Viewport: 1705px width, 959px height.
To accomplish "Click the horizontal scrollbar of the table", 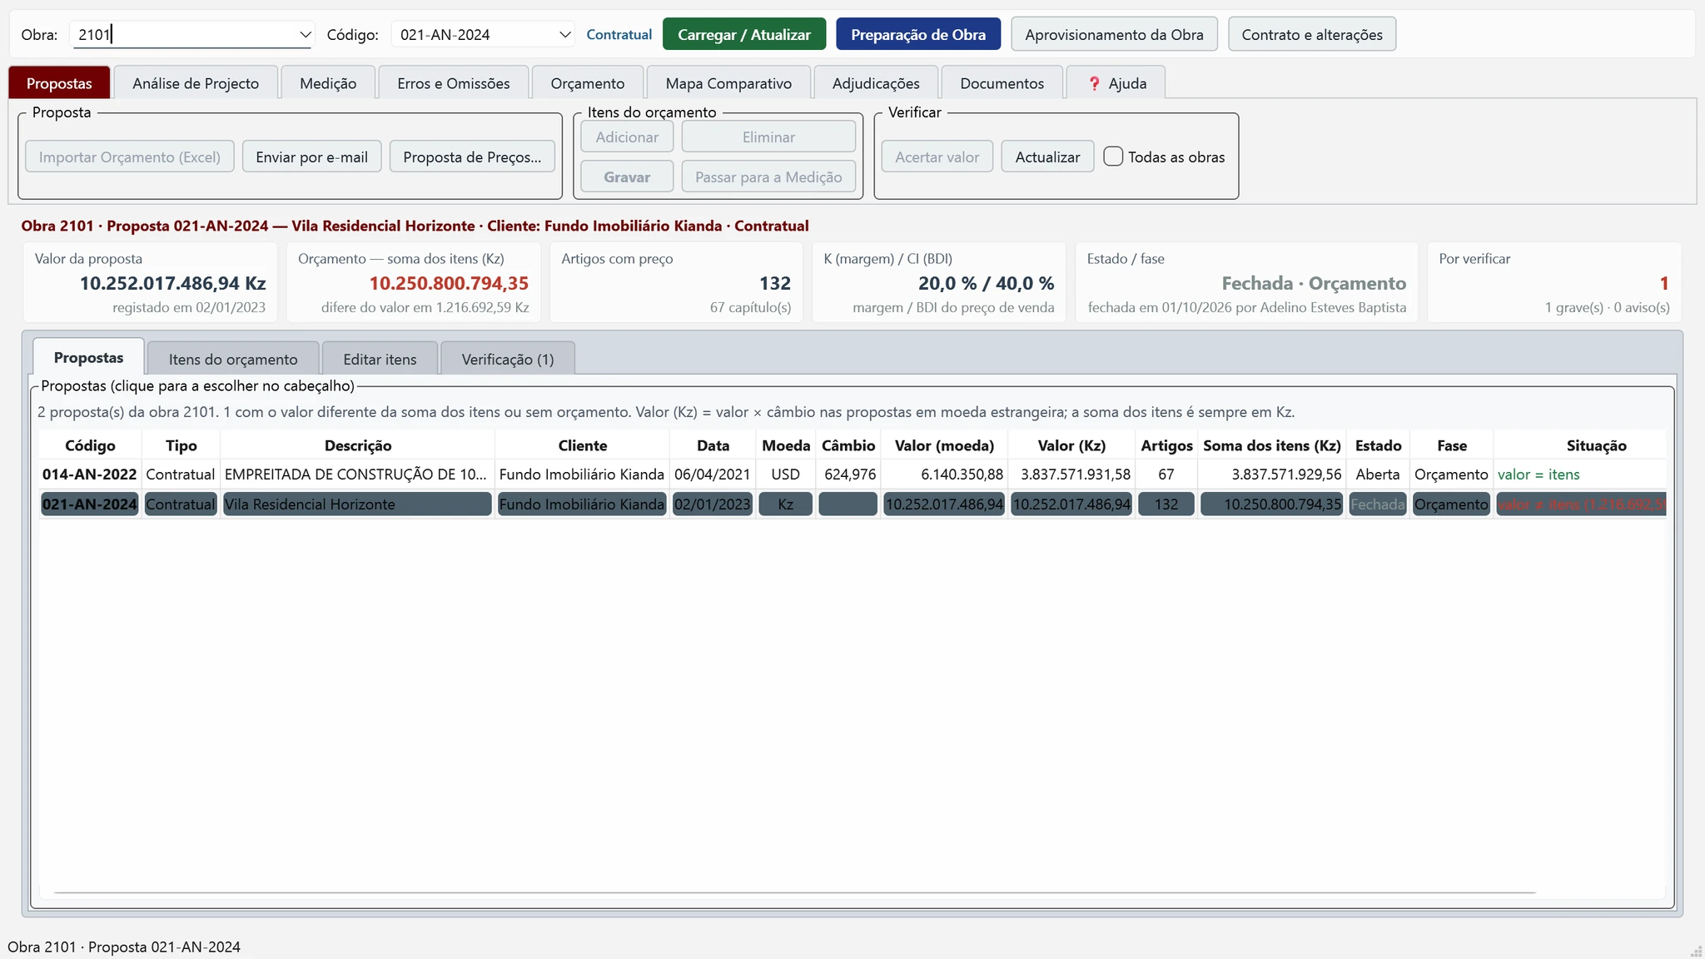I will click(795, 892).
